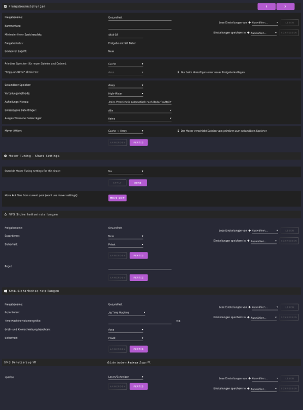Click Lesen button in NFS section
303x410 pixels.
[x=289, y=231]
